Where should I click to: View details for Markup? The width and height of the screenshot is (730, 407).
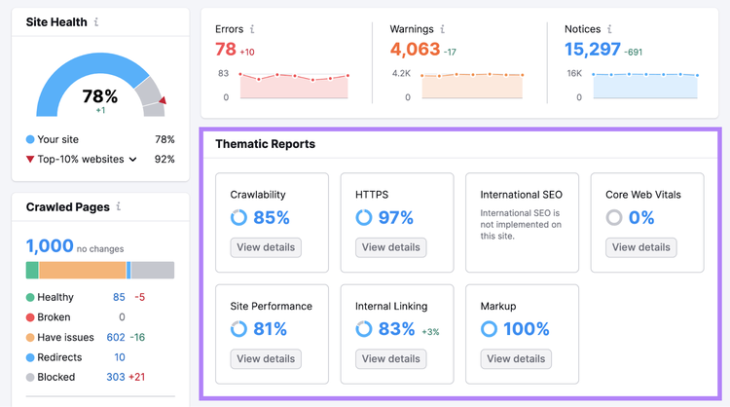click(x=516, y=358)
